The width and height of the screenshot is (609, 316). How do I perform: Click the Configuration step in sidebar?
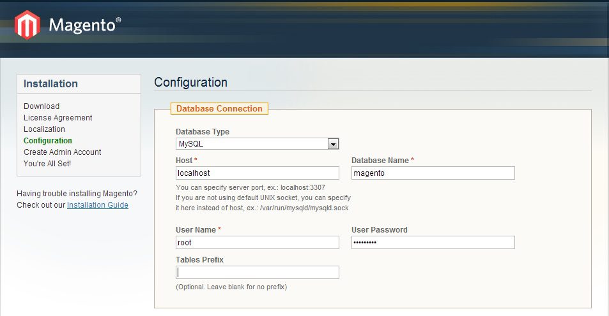click(48, 141)
